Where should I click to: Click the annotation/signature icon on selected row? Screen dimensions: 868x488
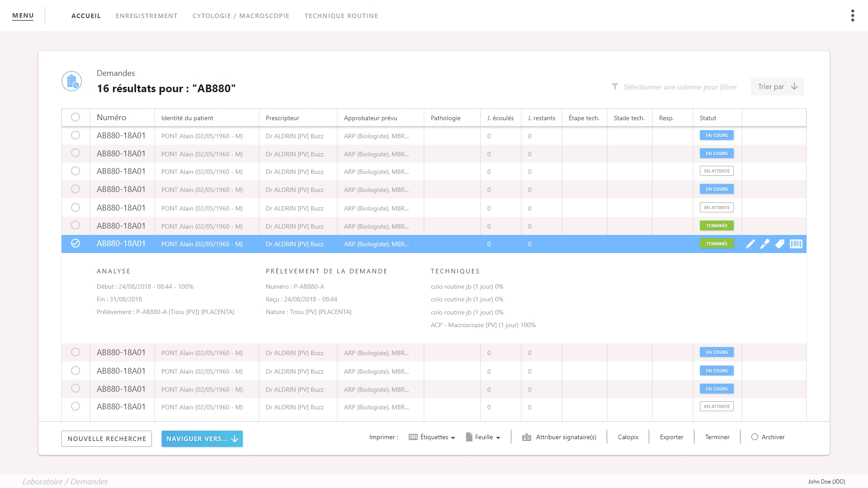click(765, 244)
